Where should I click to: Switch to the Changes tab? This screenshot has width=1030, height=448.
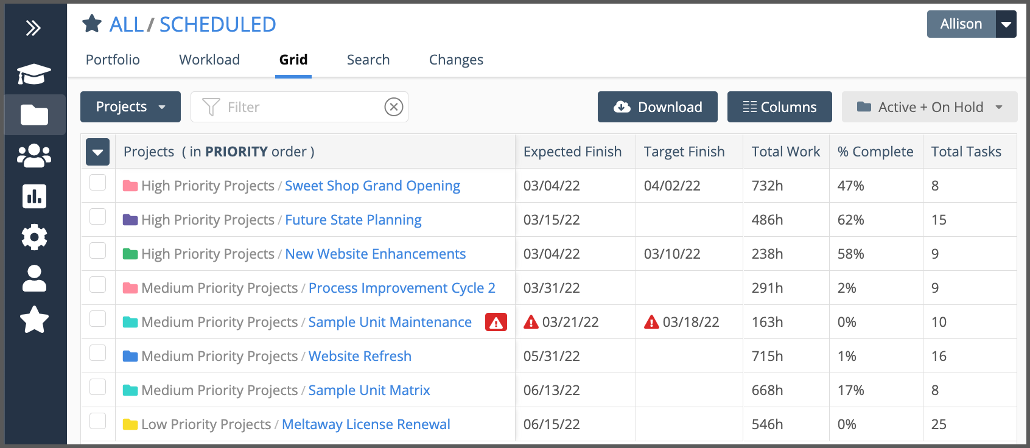tap(456, 60)
